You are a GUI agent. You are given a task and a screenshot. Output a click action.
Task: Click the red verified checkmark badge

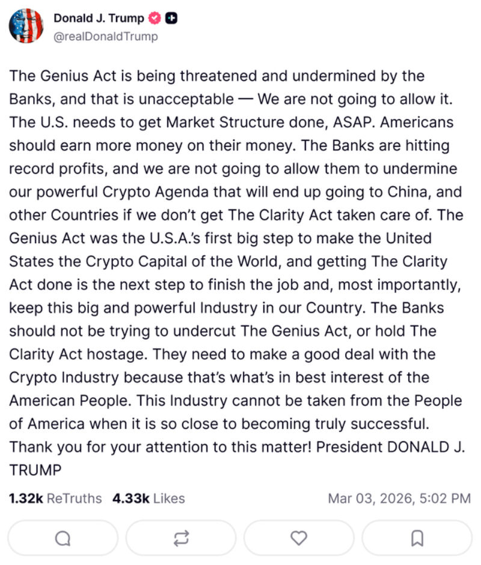155,19
